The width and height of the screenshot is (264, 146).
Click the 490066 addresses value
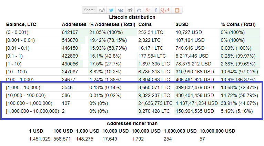pyautogui.click(x=70, y=64)
